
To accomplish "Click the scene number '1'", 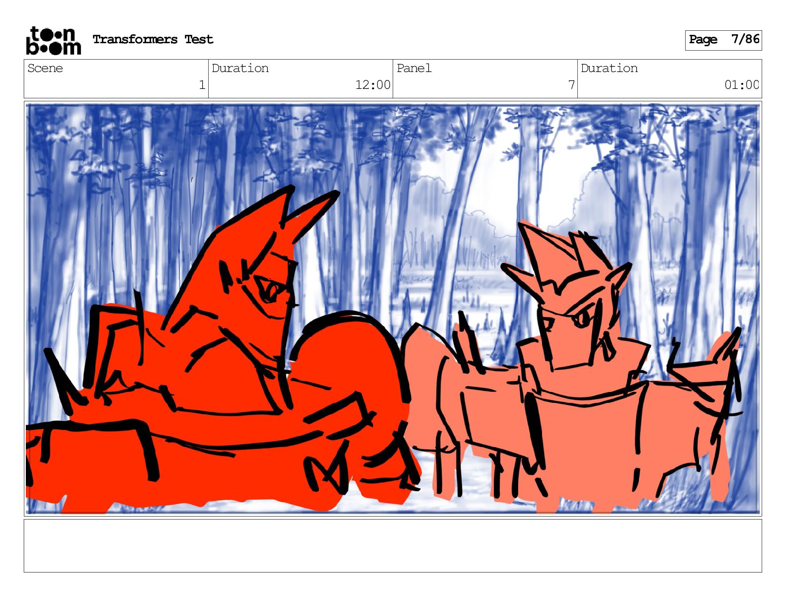I will click(202, 85).
